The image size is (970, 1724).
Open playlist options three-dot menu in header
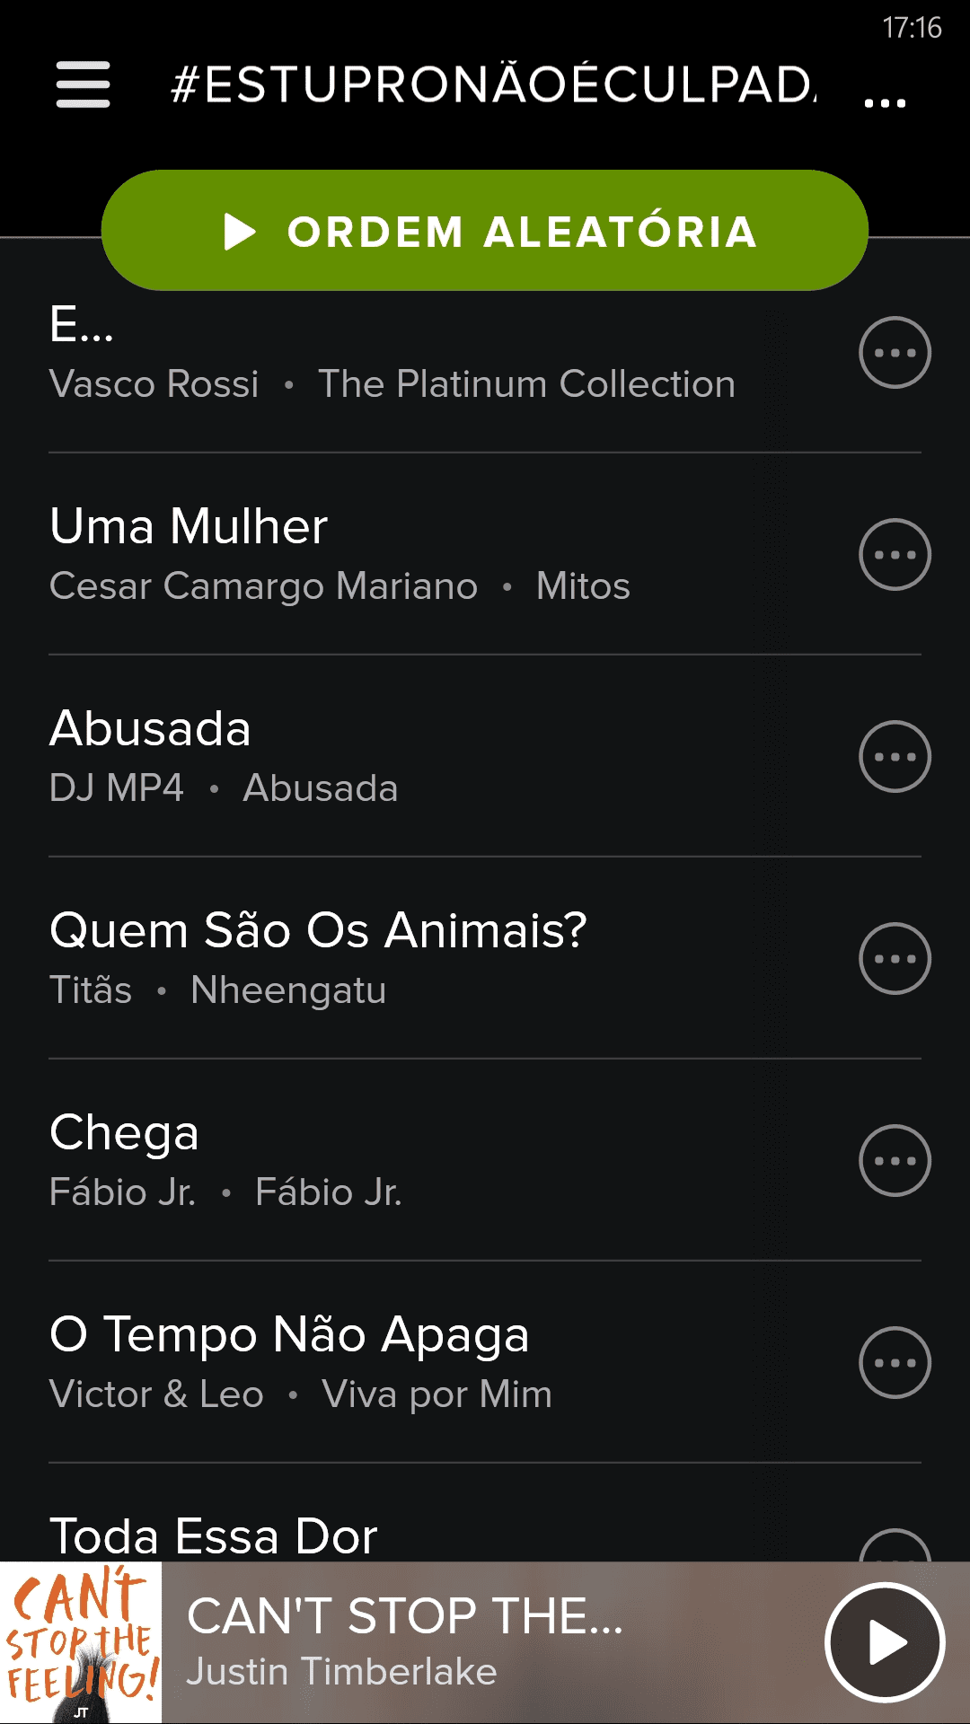click(885, 101)
